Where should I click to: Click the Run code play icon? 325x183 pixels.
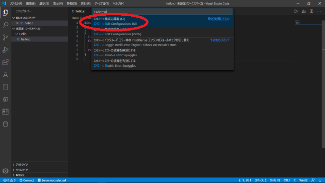tap(296, 11)
